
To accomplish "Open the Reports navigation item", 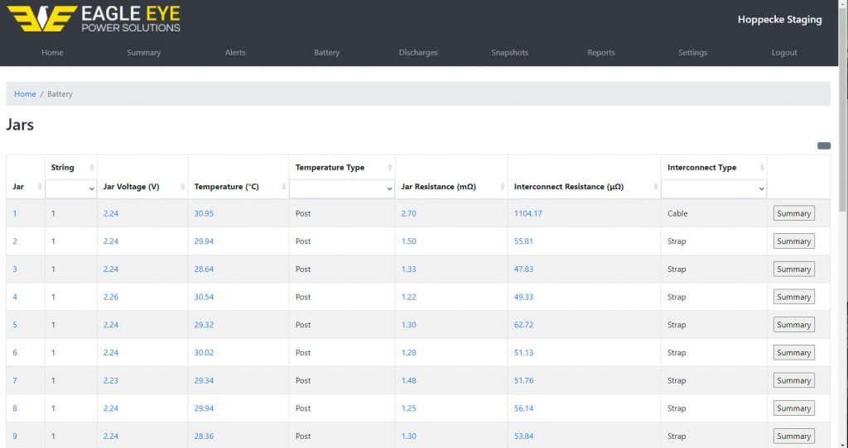I will [x=601, y=52].
